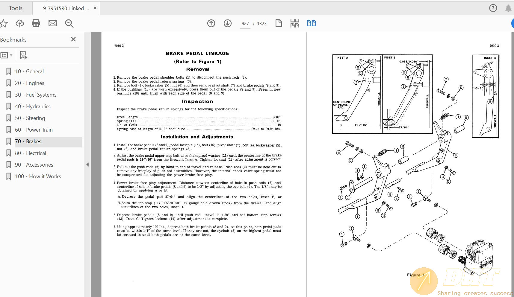Go to the previous page with up arrow
This screenshot has width=514, height=297.
pos(211,23)
